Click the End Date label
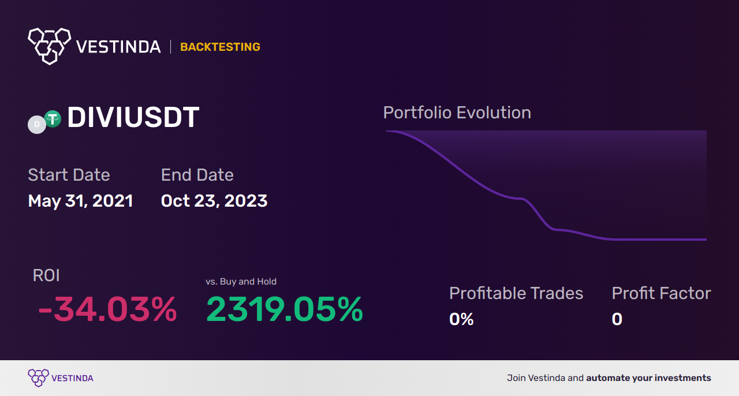The width and height of the screenshot is (739, 396). click(x=197, y=175)
